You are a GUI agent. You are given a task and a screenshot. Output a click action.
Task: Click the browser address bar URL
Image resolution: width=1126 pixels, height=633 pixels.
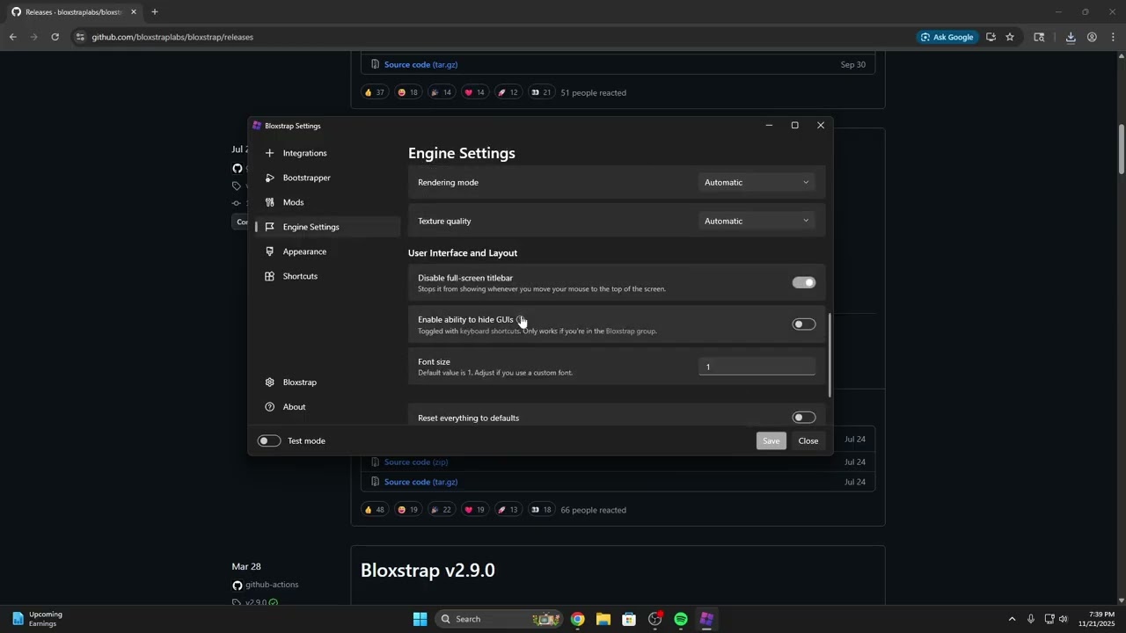tap(172, 37)
